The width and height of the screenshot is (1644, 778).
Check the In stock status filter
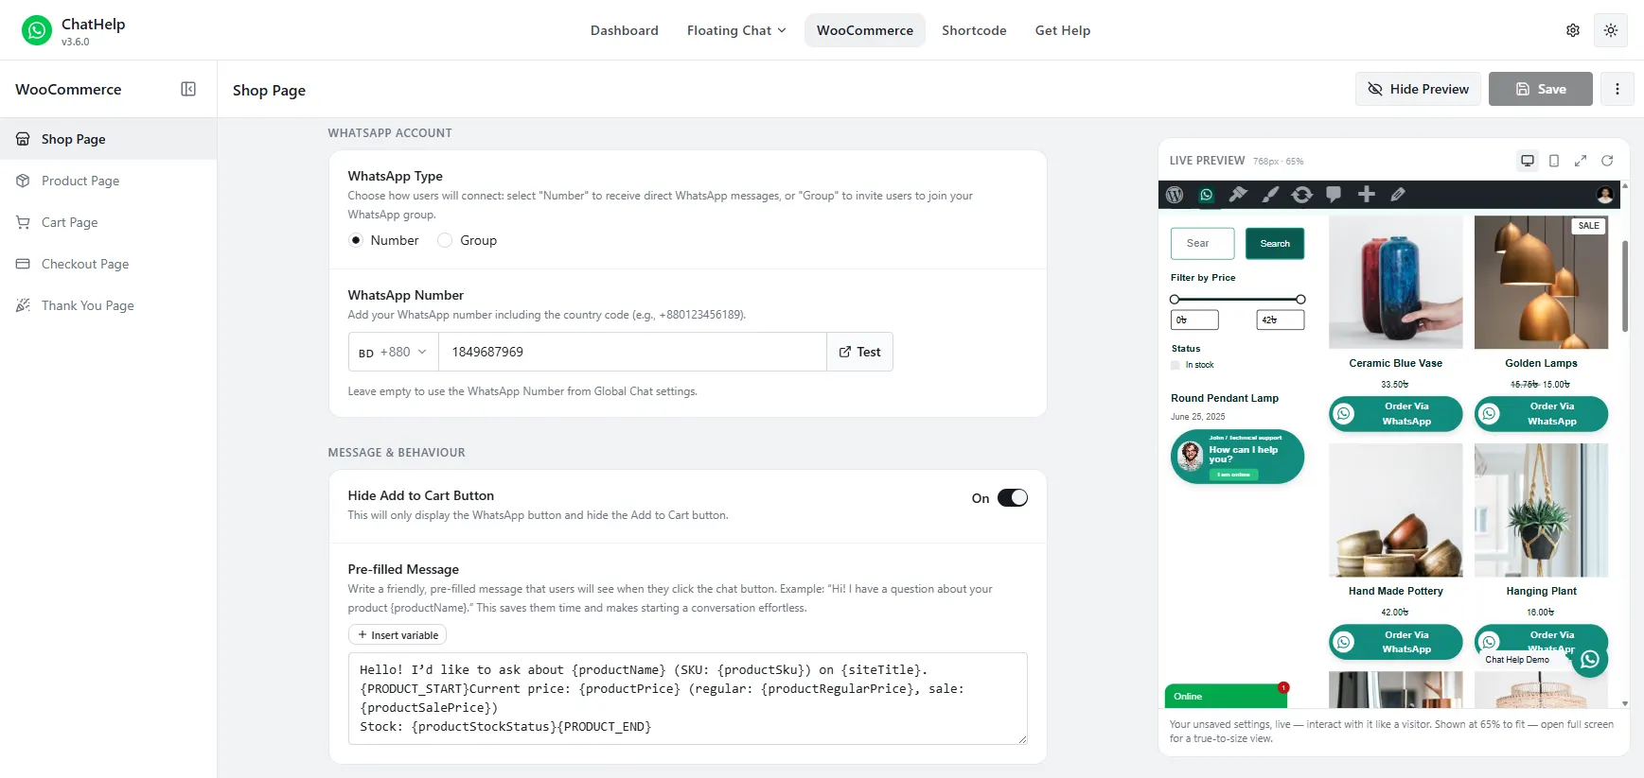click(x=1176, y=365)
